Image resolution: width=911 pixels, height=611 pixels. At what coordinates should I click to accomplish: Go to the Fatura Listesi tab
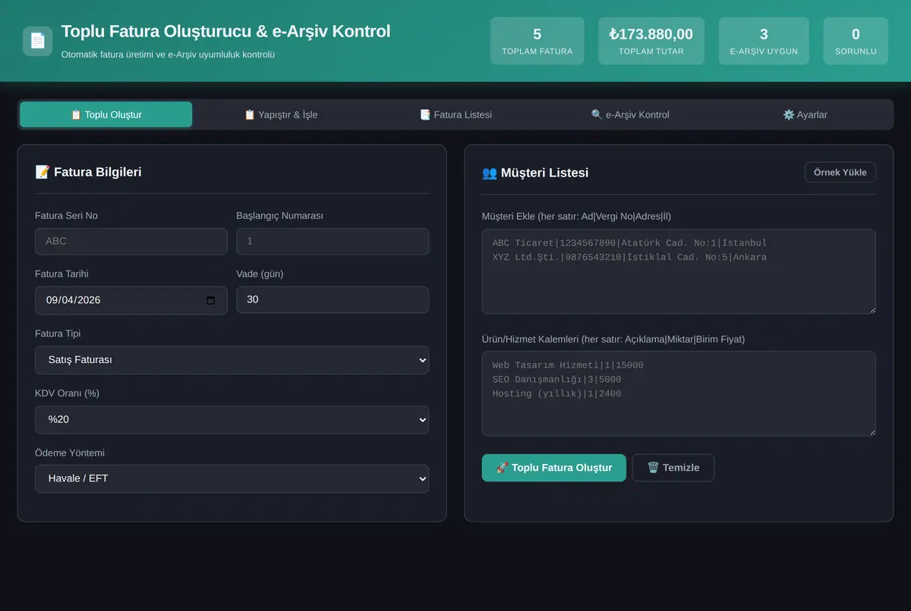point(455,114)
